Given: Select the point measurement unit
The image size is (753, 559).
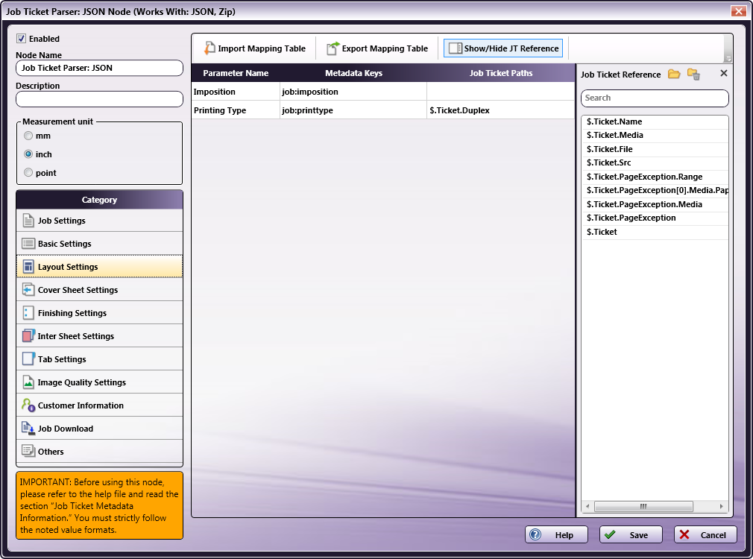Looking at the screenshot, I should tap(28, 172).
